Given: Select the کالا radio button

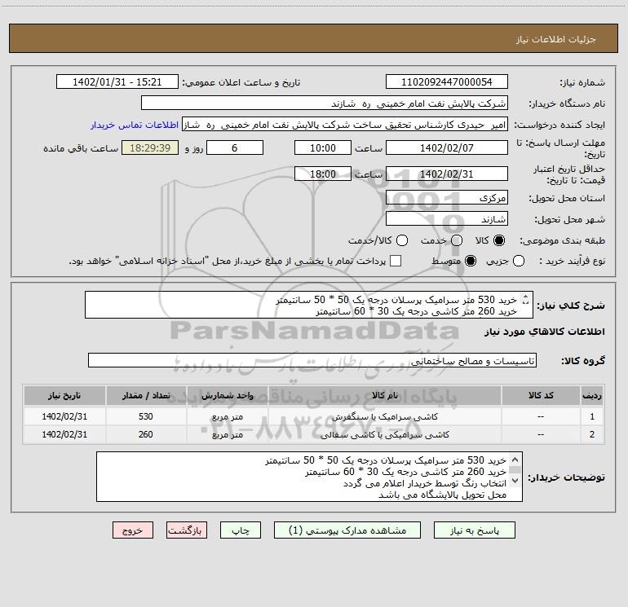Looking at the screenshot, I should [x=499, y=240].
